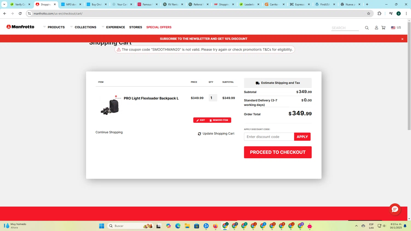Viewport: 411px width, 231px height.
Task: Click the backpack product thumbnail
Action: click(110, 106)
